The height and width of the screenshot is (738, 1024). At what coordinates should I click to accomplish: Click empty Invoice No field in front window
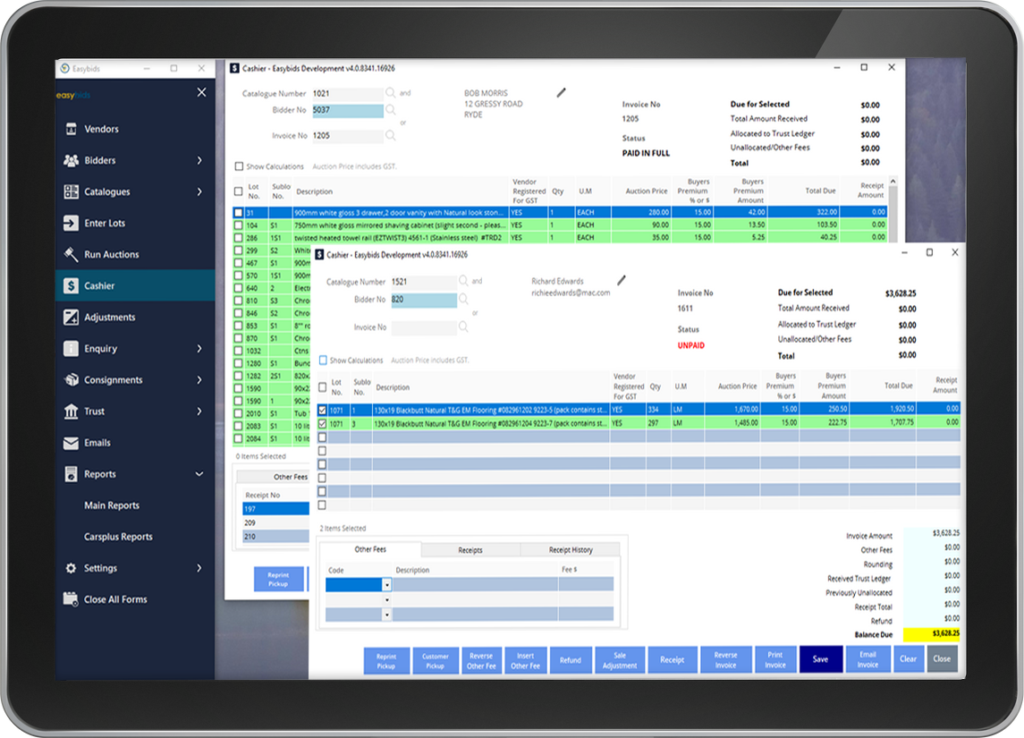pos(424,327)
